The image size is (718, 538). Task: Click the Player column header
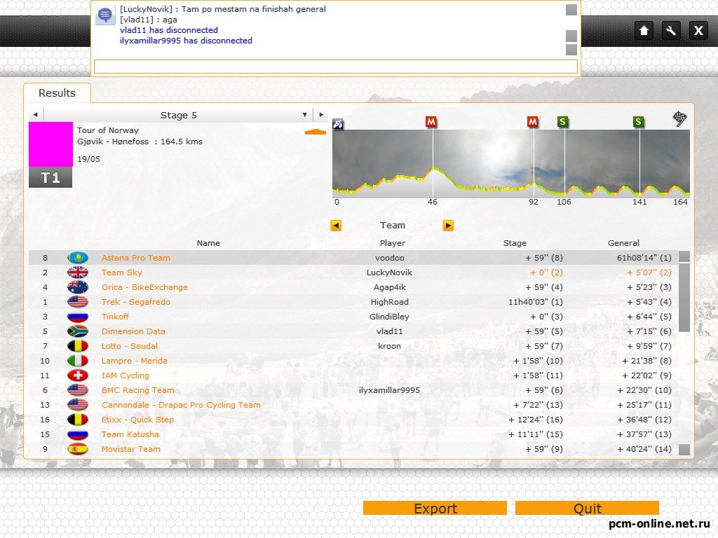393,243
